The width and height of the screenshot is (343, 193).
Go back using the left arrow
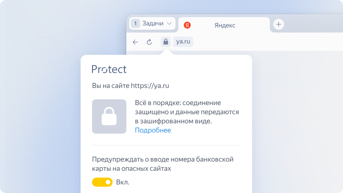tap(135, 42)
